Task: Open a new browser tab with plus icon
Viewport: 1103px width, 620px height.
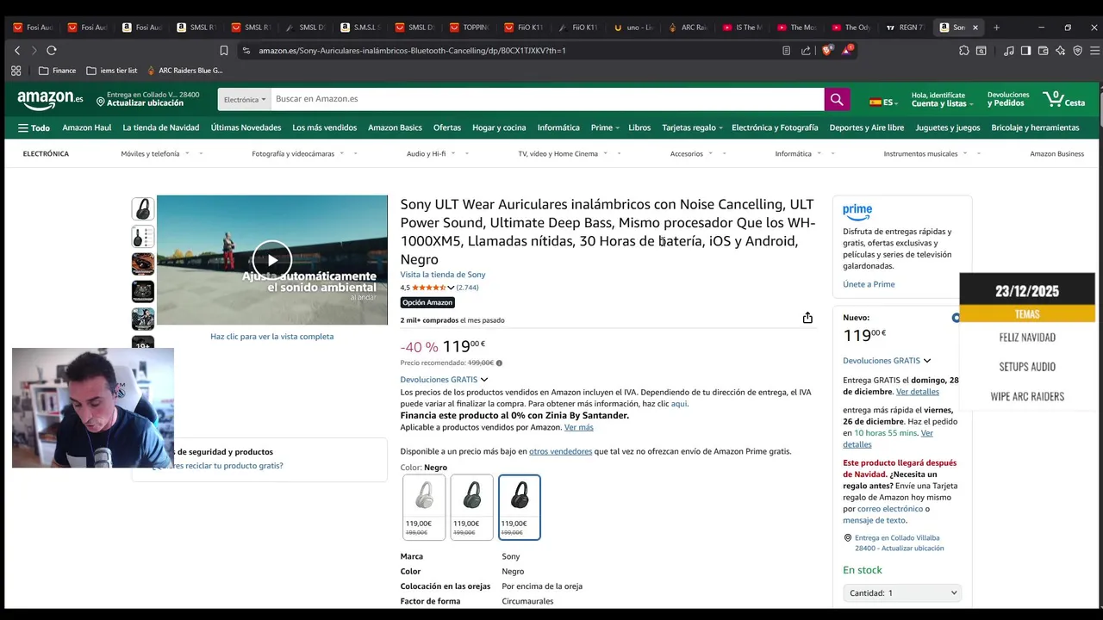Action: coord(996,28)
